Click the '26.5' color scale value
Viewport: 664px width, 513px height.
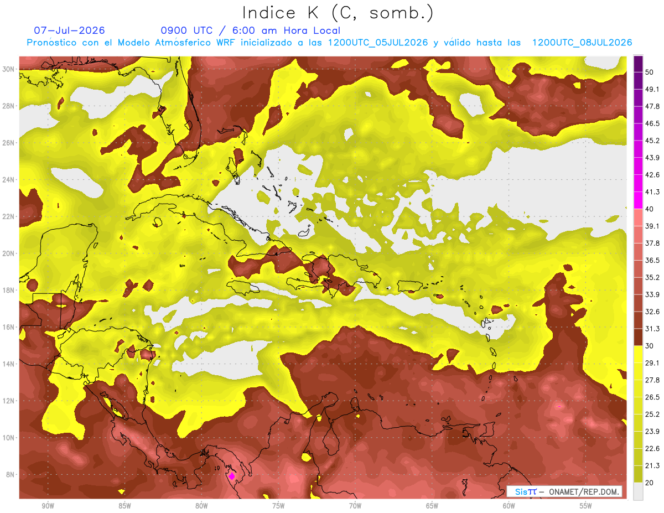pyautogui.click(x=652, y=397)
